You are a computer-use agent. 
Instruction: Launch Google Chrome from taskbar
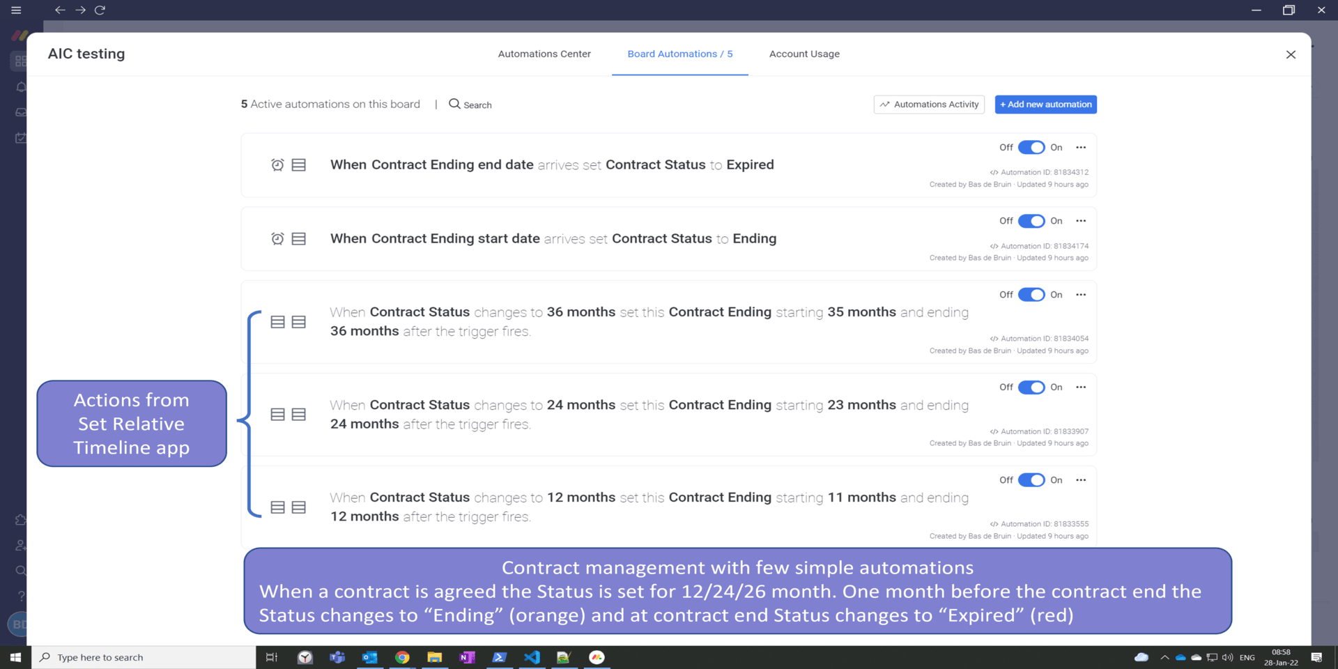[402, 657]
